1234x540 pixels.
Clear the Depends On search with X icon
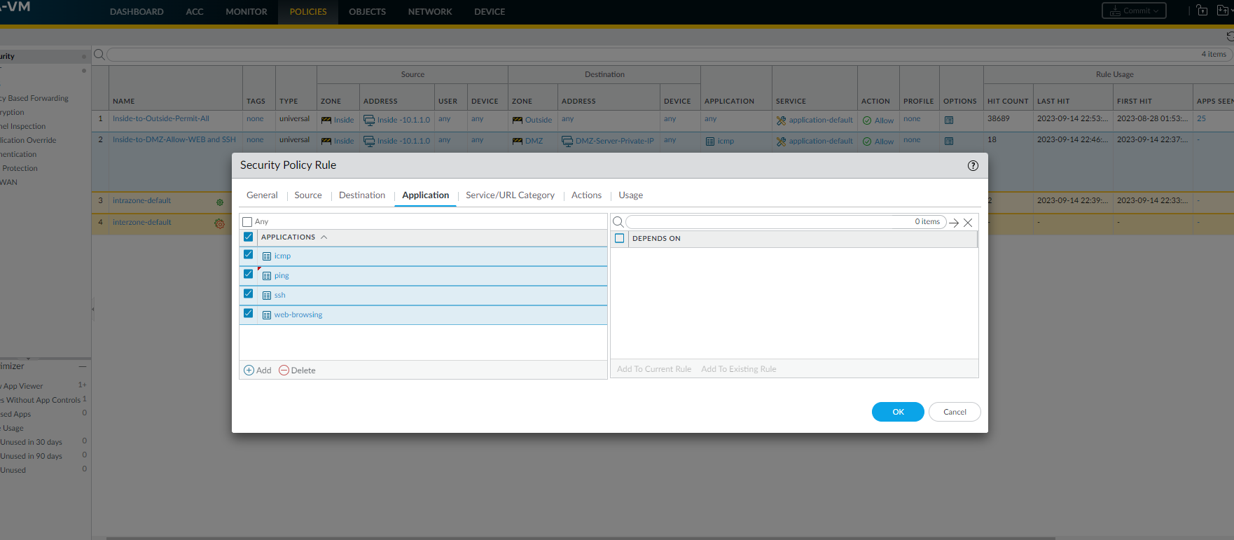pos(968,223)
